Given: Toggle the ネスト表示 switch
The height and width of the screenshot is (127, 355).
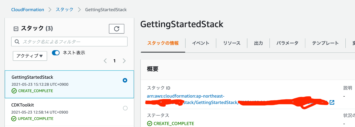Looking at the screenshot, I should pos(56,53).
